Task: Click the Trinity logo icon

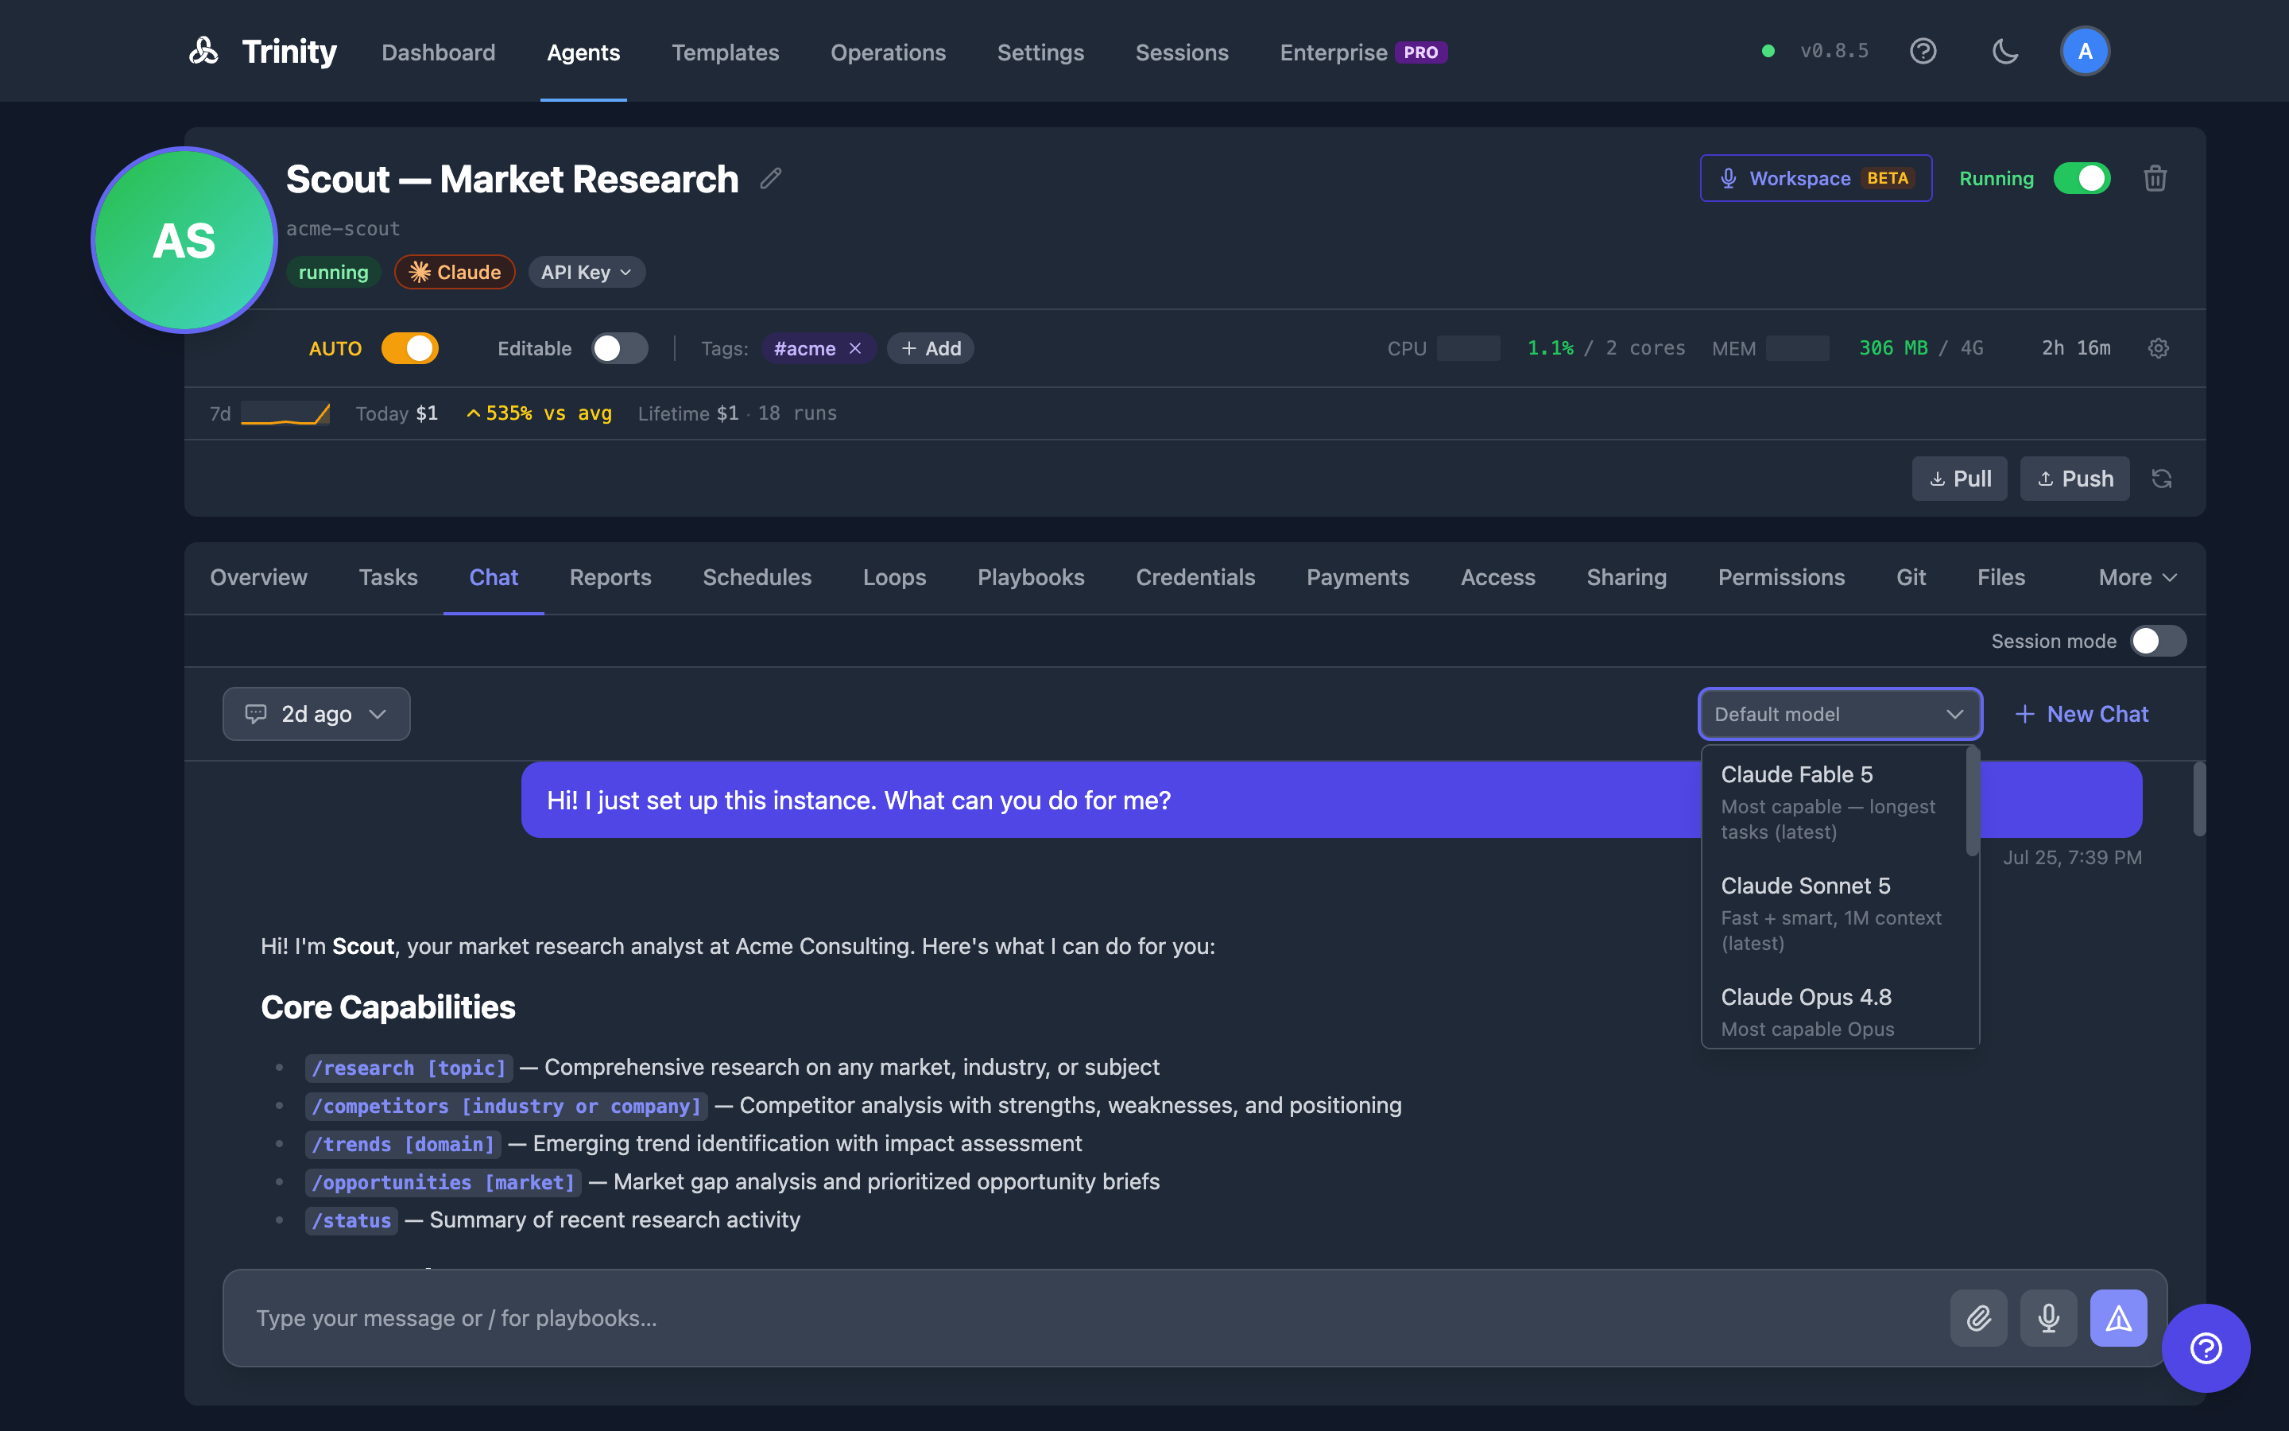Action: coord(203,51)
